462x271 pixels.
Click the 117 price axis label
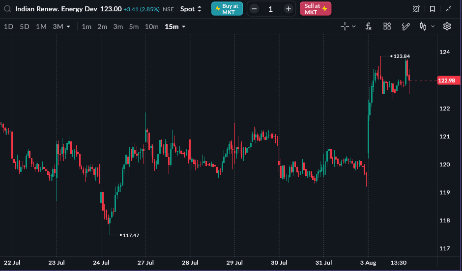coord(445,248)
